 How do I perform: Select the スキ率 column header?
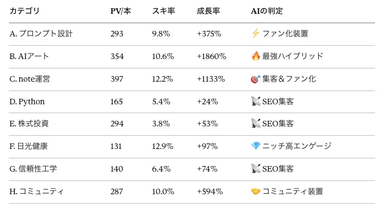164,11
